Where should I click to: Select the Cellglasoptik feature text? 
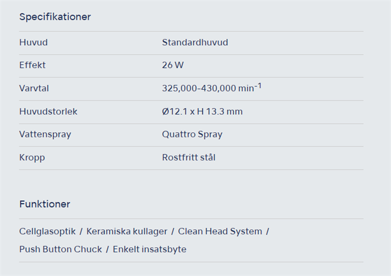tap(47, 231)
